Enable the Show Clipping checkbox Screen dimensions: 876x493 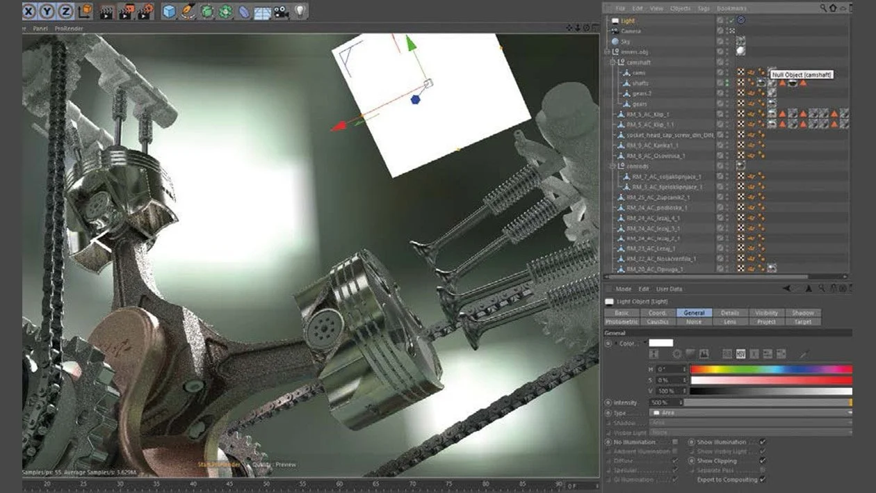click(x=761, y=461)
